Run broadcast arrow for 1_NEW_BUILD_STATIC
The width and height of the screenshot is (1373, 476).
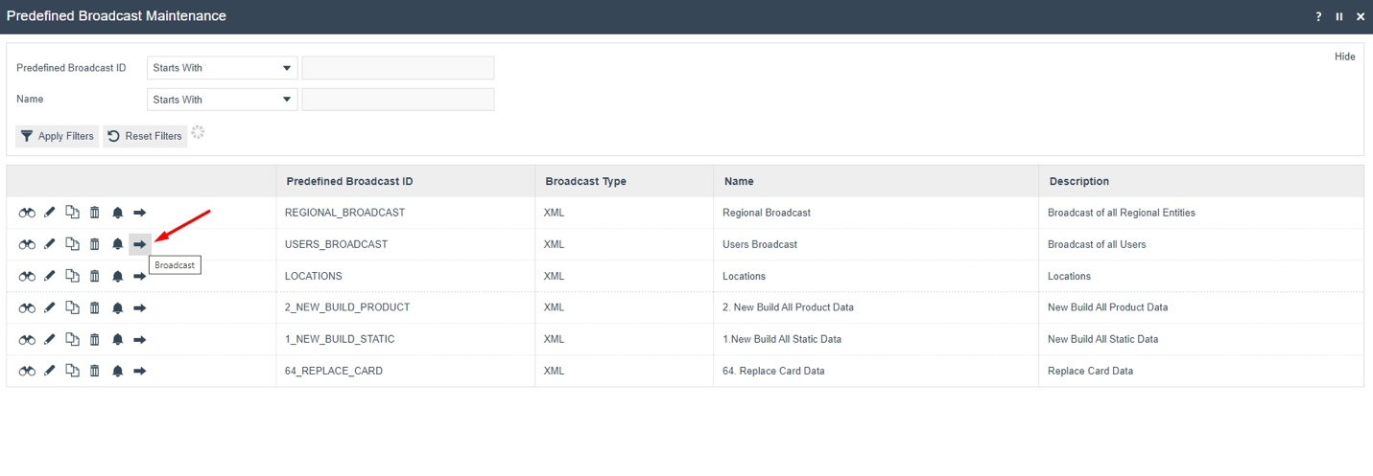tap(140, 339)
